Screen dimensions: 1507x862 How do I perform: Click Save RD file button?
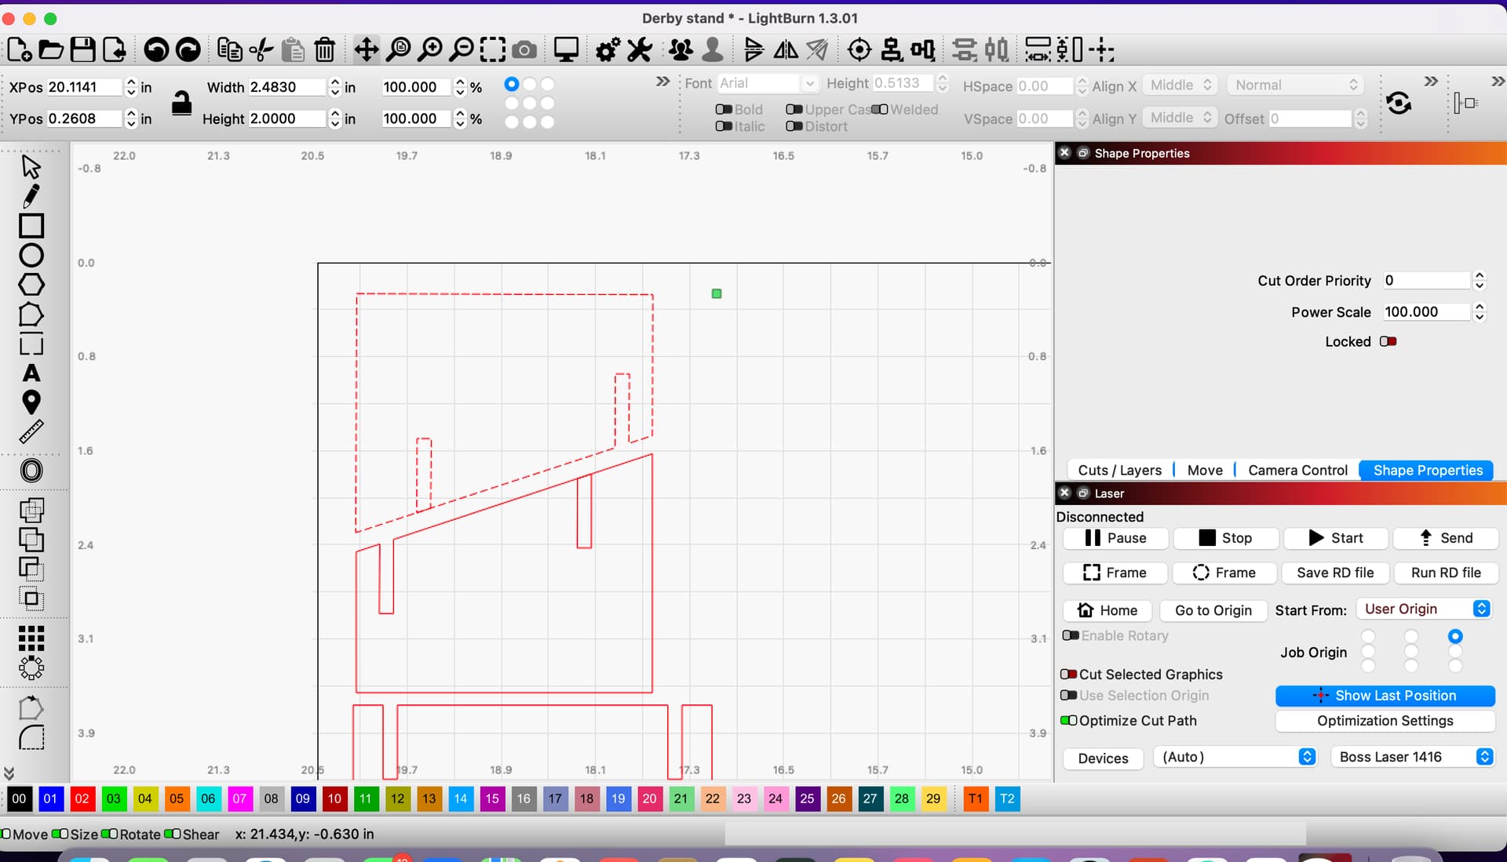pos(1335,573)
